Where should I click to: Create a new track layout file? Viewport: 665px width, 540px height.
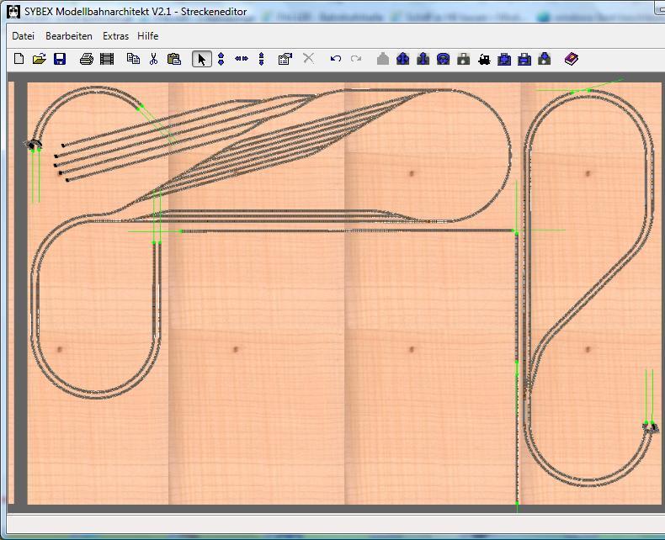[x=19, y=59]
